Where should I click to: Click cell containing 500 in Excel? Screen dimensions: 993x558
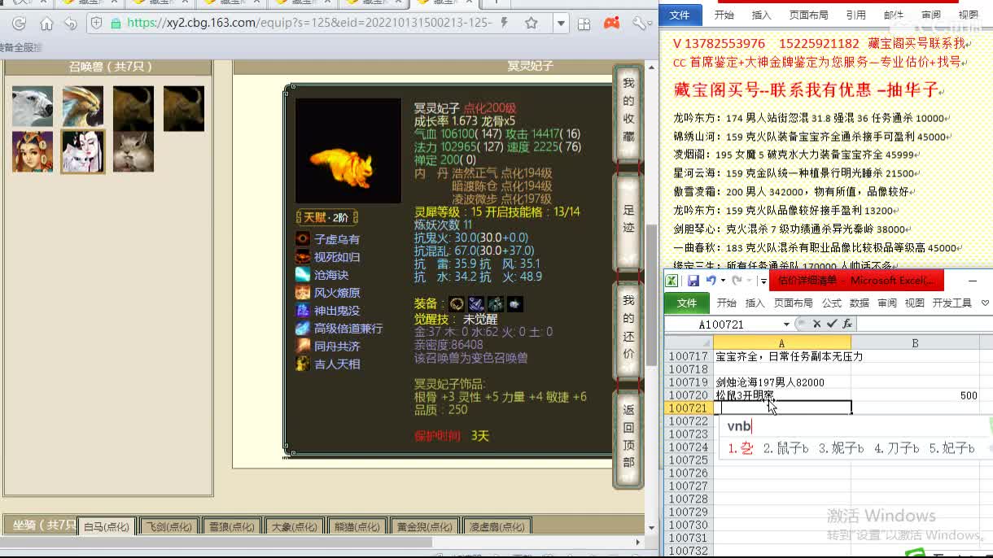[x=915, y=395]
